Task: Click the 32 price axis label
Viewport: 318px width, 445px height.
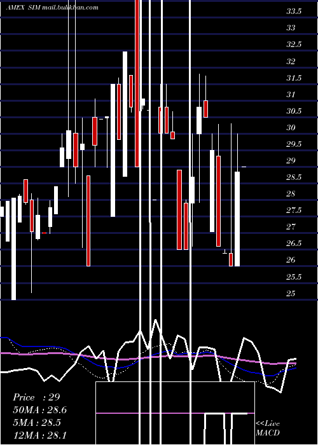Action: point(291,61)
